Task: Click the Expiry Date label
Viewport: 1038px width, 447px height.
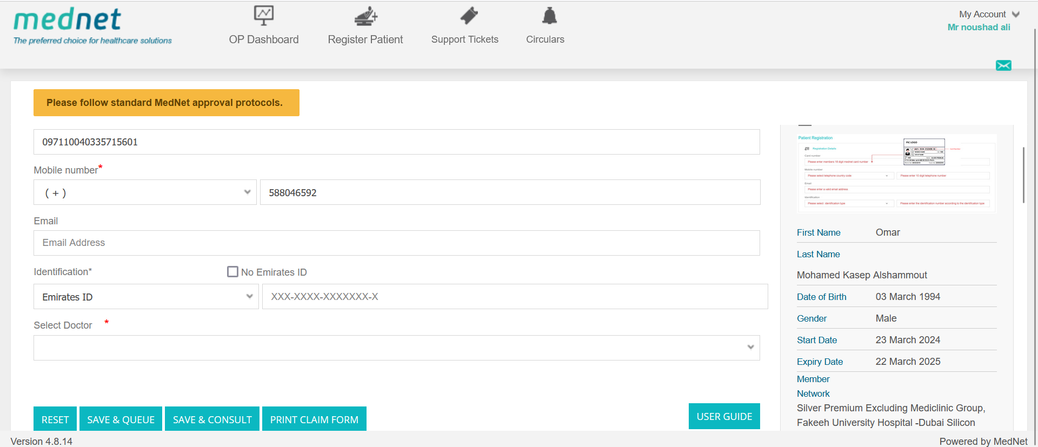Action: click(820, 362)
